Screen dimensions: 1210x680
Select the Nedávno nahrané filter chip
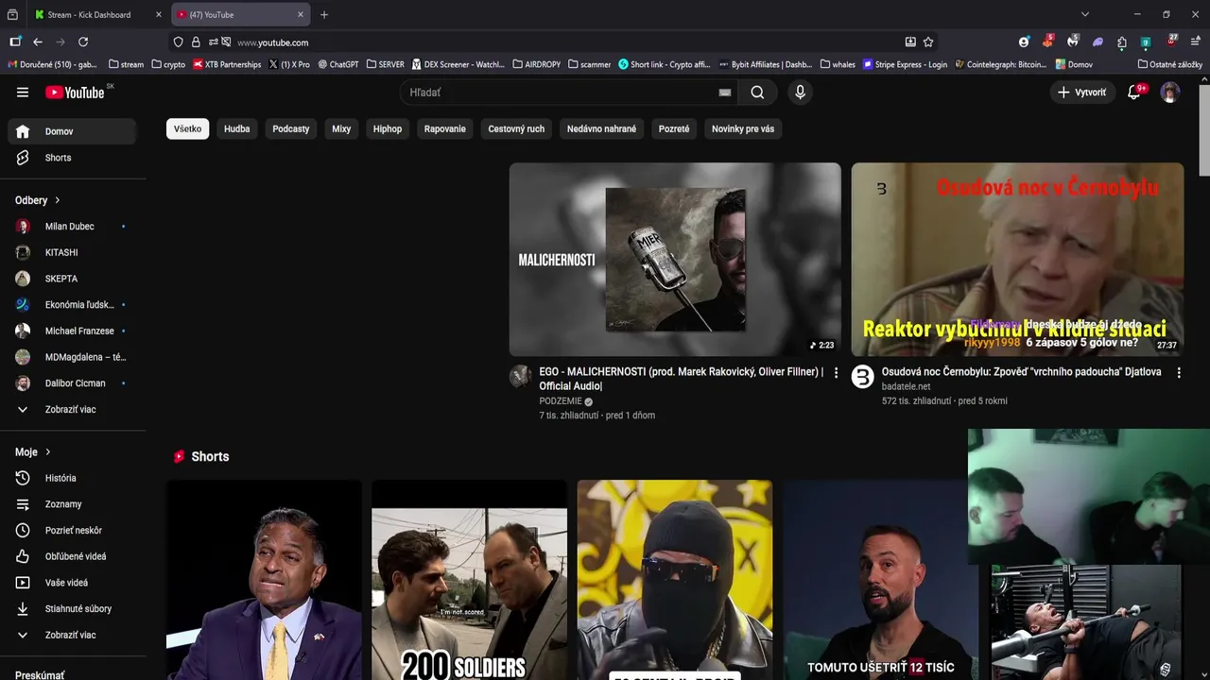[x=601, y=128]
